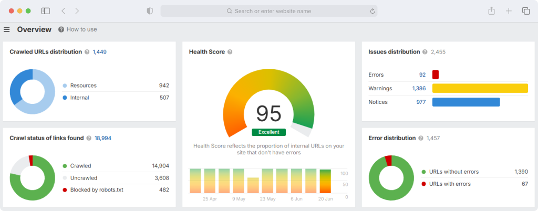Click the 942 Resources value
This screenshot has height=211, width=538.
[164, 86]
